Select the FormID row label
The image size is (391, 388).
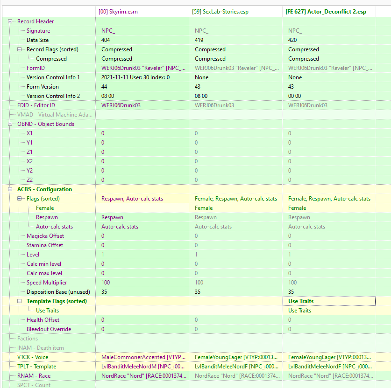tap(36, 68)
